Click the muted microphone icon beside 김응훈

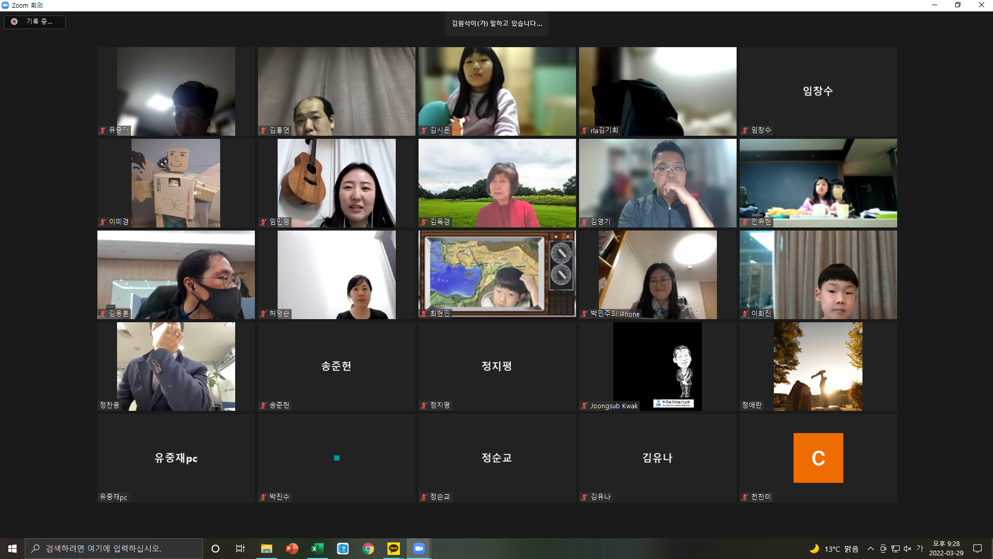point(103,313)
